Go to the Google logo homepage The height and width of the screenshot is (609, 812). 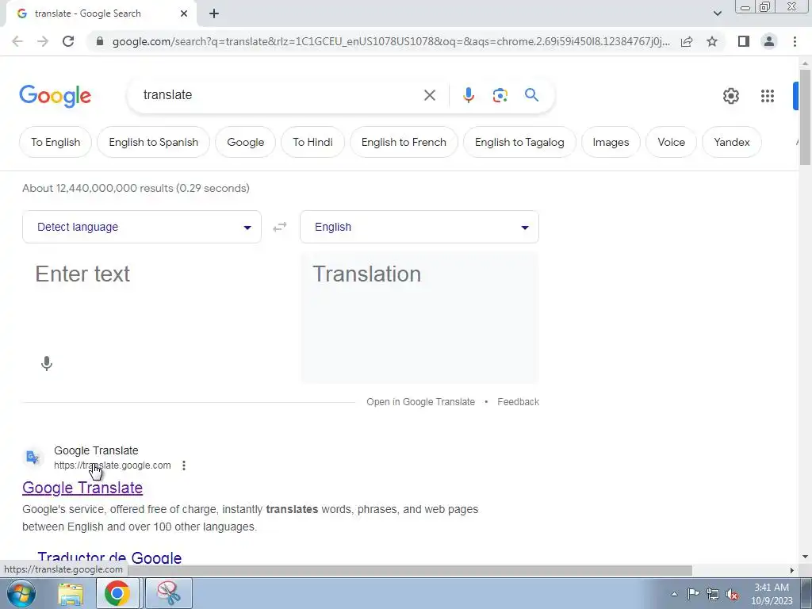coord(55,96)
